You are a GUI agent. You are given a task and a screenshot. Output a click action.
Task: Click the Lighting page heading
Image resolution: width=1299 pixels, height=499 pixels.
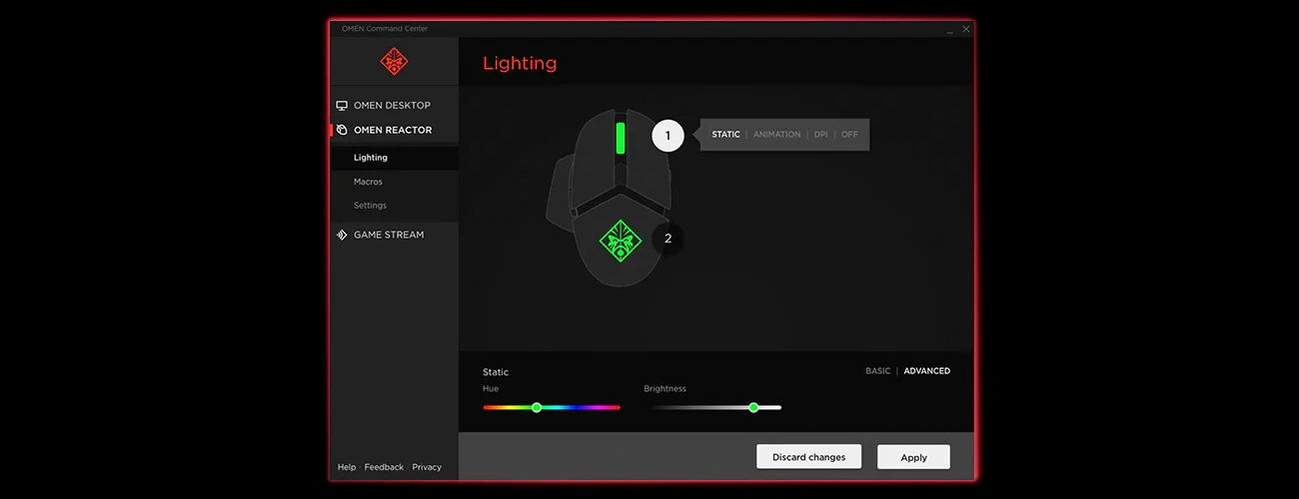520,63
